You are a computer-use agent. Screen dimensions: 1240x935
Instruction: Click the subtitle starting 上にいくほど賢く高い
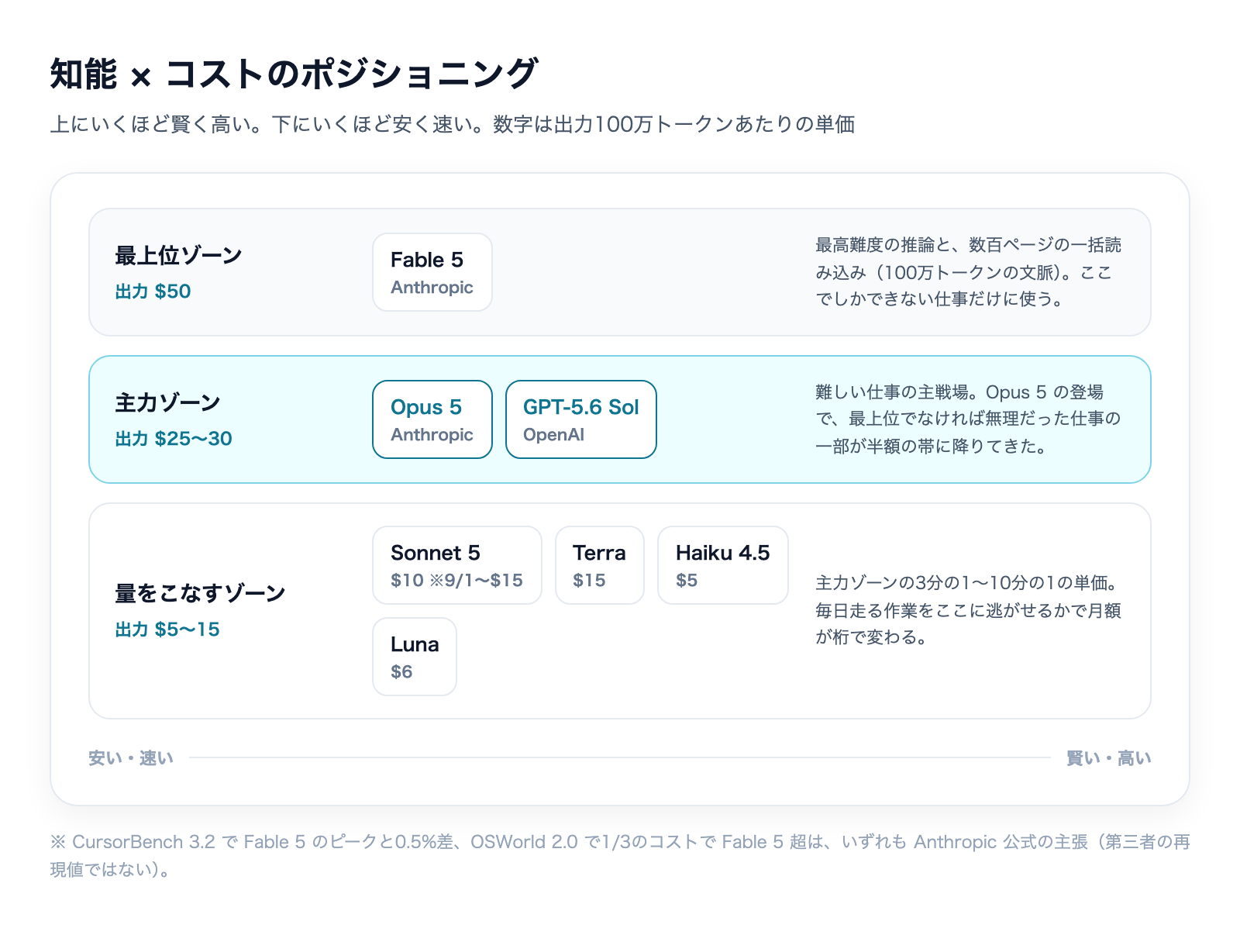(x=453, y=124)
